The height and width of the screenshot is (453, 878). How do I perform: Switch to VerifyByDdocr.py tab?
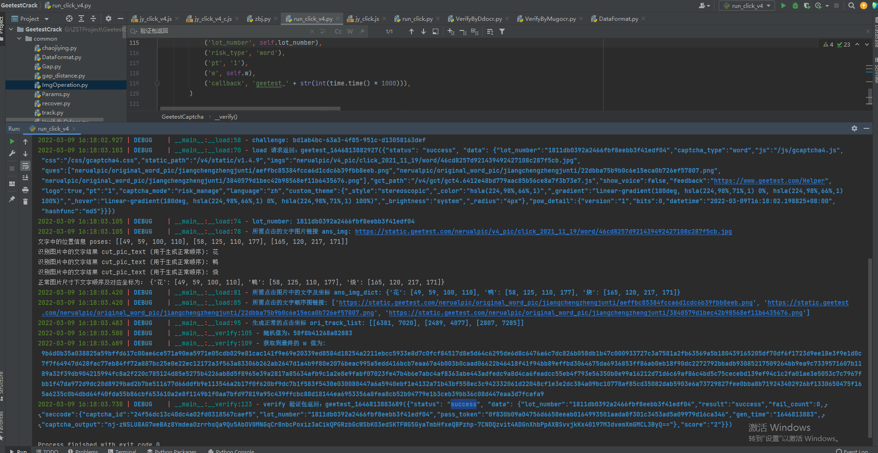point(478,19)
